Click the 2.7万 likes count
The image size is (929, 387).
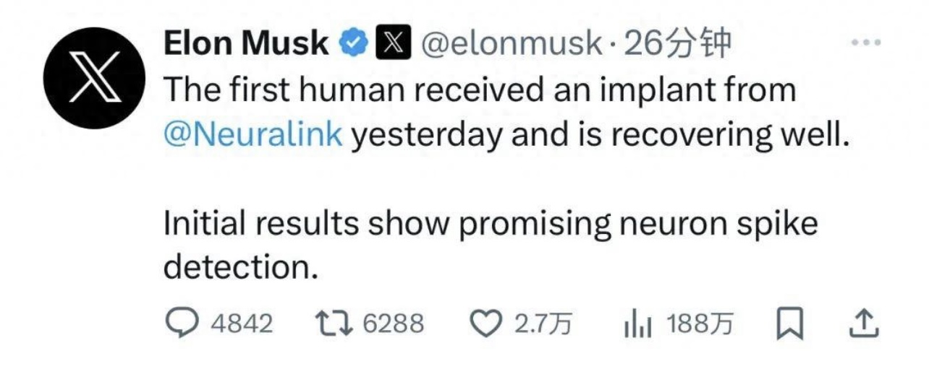point(543,323)
